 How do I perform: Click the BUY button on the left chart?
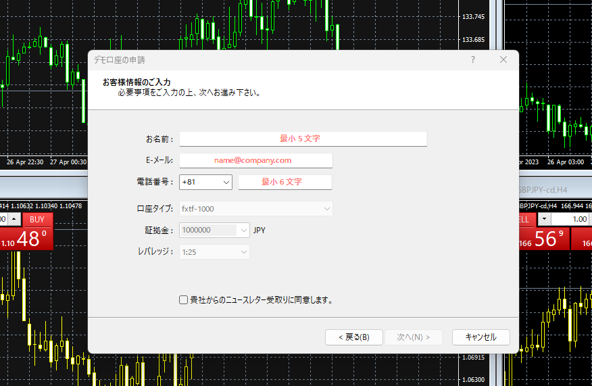click(36, 220)
